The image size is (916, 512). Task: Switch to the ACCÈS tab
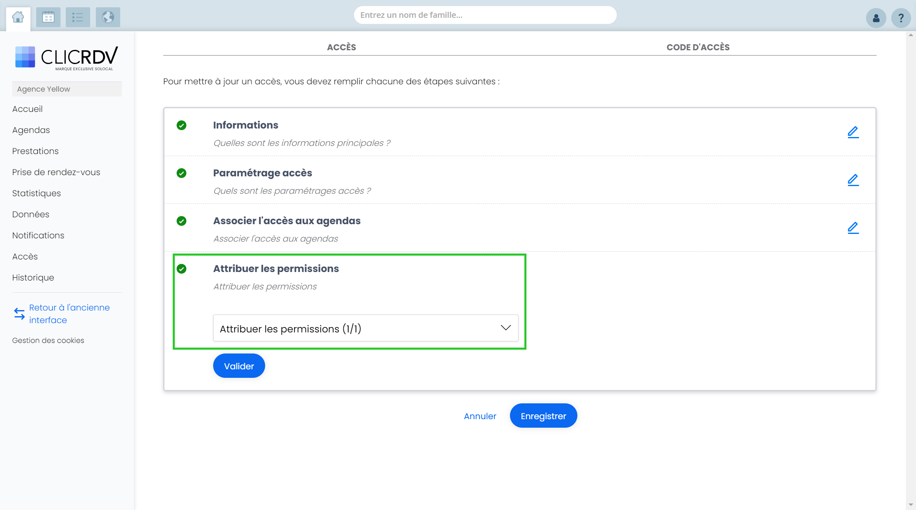coord(341,47)
